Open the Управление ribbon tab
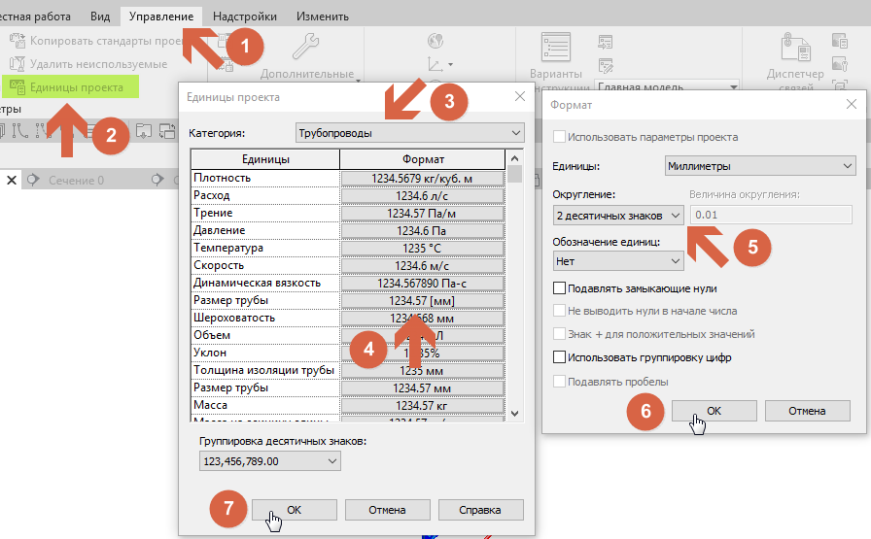The height and width of the screenshot is (539, 871). pyautogui.click(x=161, y=17)
